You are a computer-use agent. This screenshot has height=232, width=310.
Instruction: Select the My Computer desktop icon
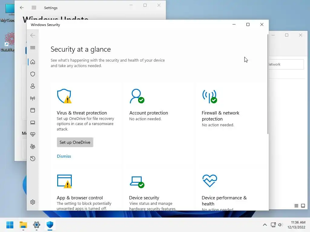coord(8,13)
